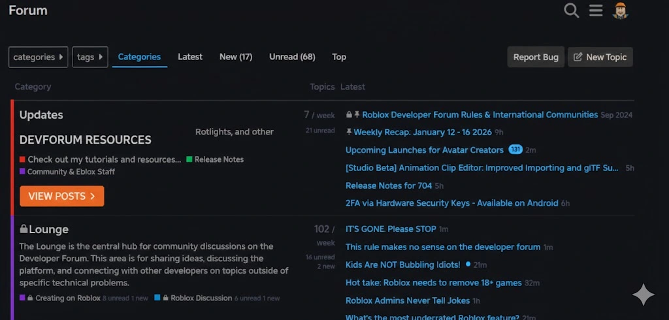669x320 pixels.
Task: Open Roblox Developer Forum Rules topic
Action: [x=480, y=115]
